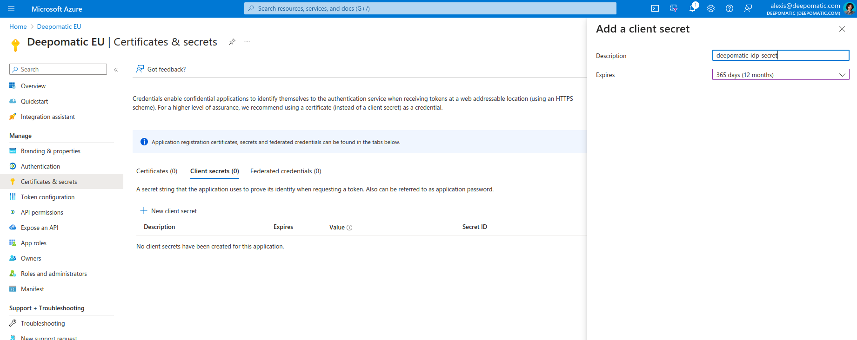Open the Federated credentials (0) tab

(286, 171)
